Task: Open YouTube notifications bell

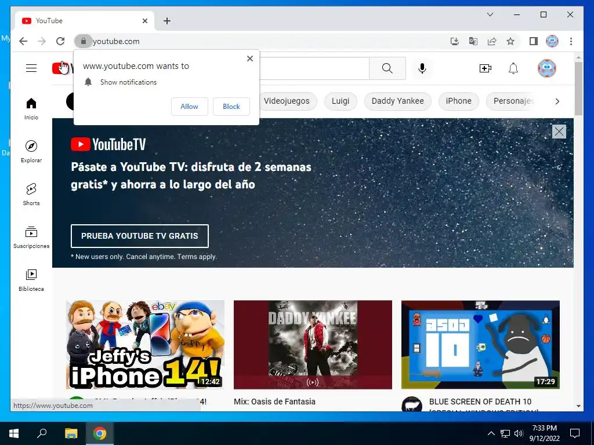Action: pos(513,68)
